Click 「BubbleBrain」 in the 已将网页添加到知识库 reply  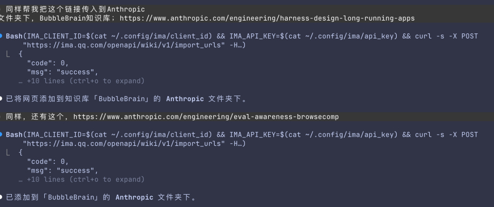pos(121,99)
